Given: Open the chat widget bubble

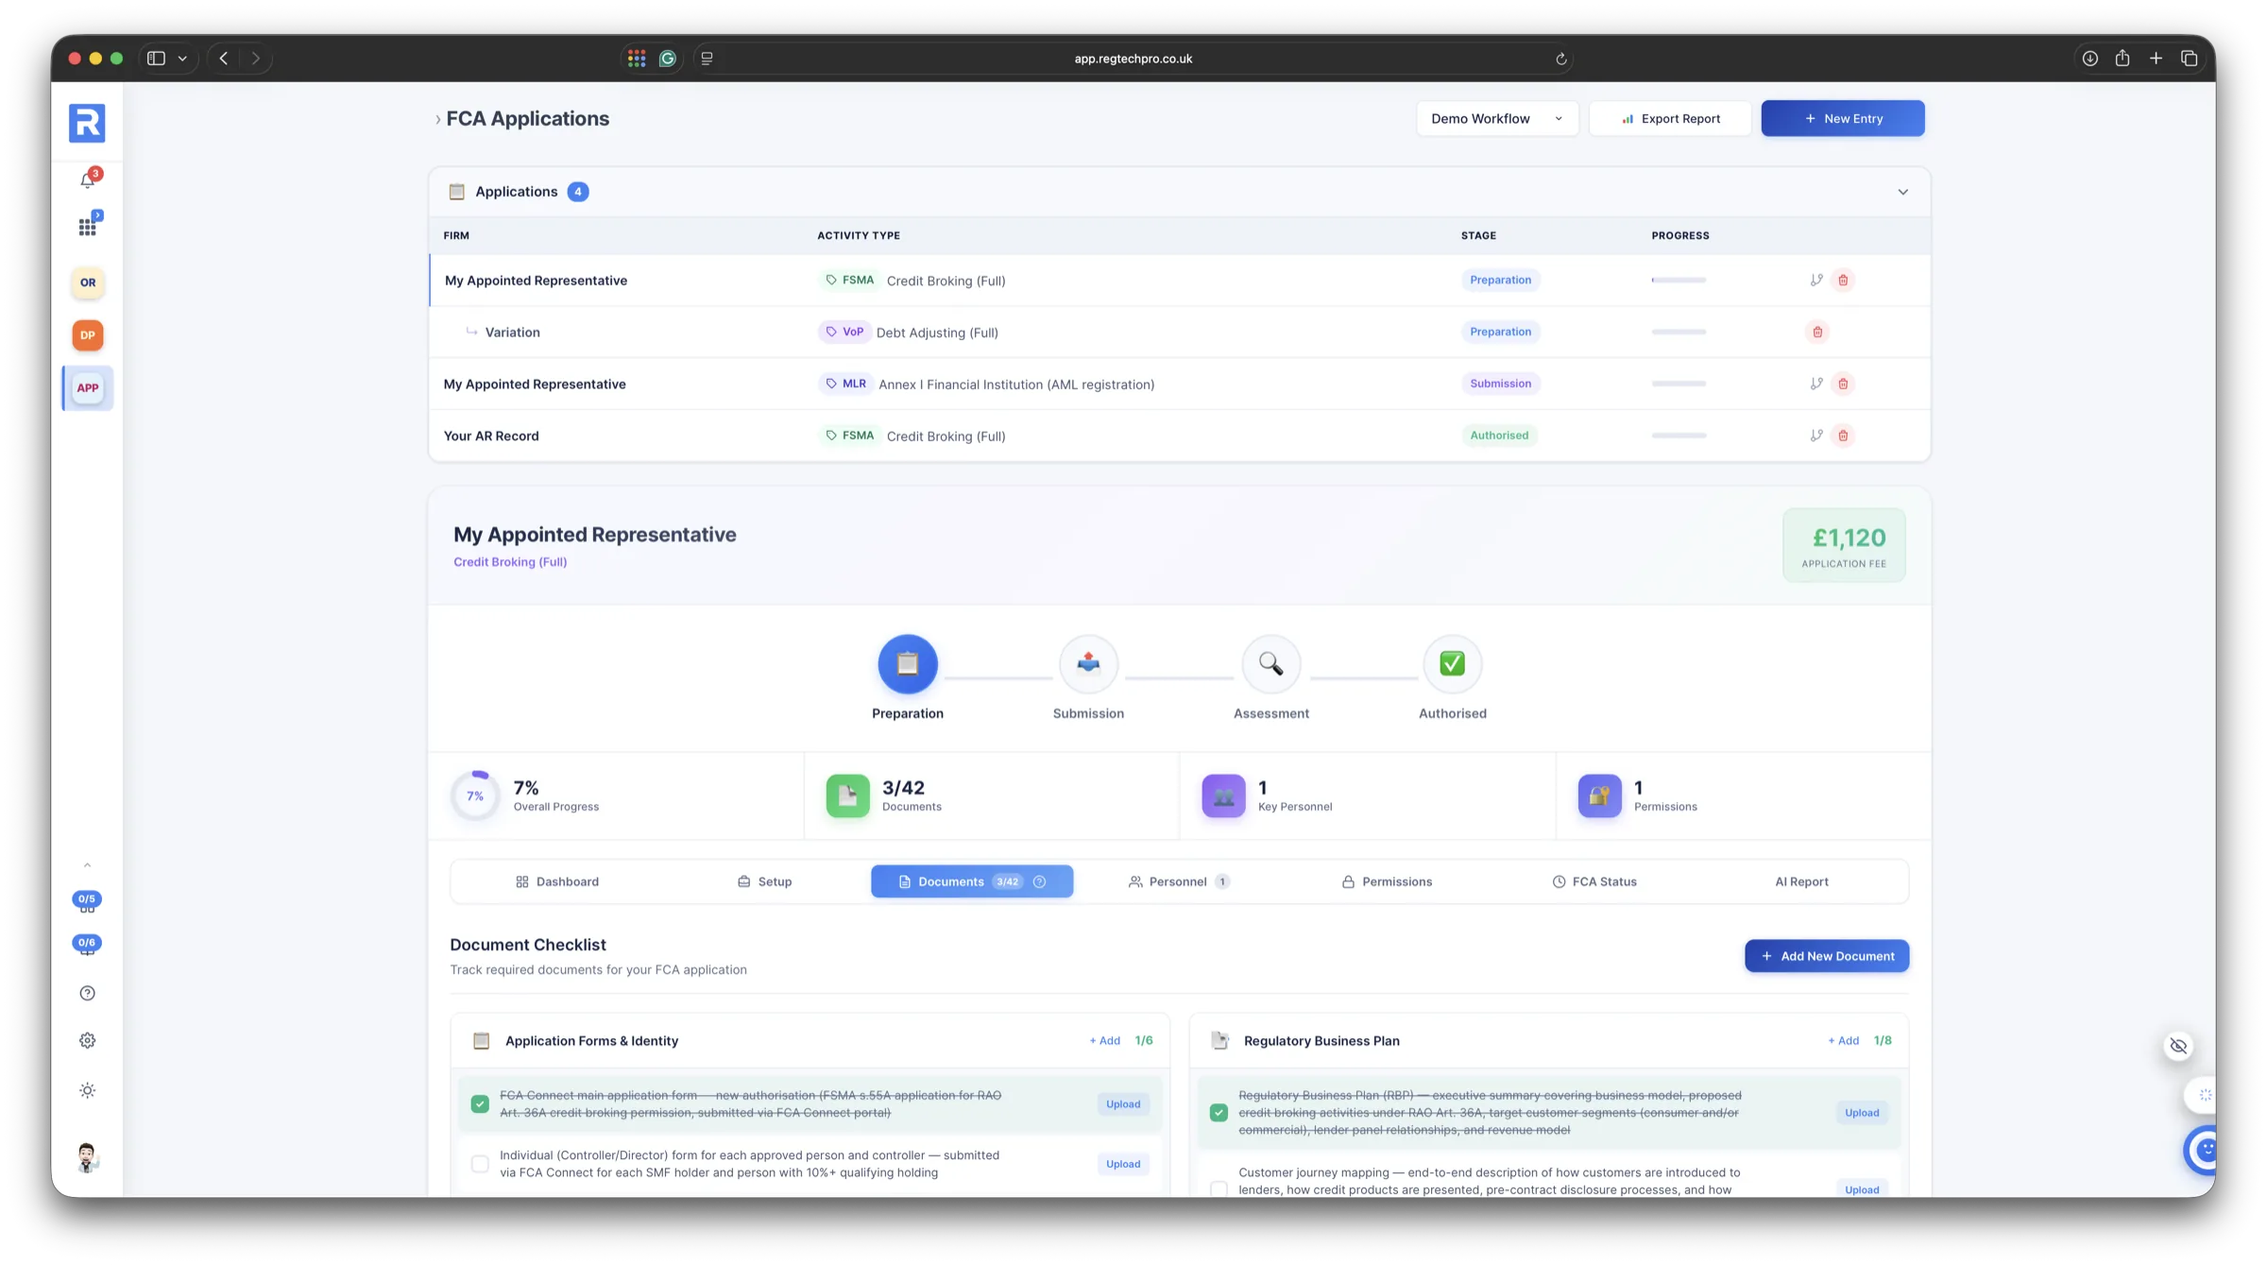Looking at the screenshot, I should pyautogui.click(x=2202, y=1150).
